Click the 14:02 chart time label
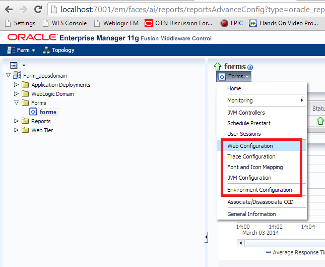This screenshot has width=325, height=267. [x=276, y=227]
